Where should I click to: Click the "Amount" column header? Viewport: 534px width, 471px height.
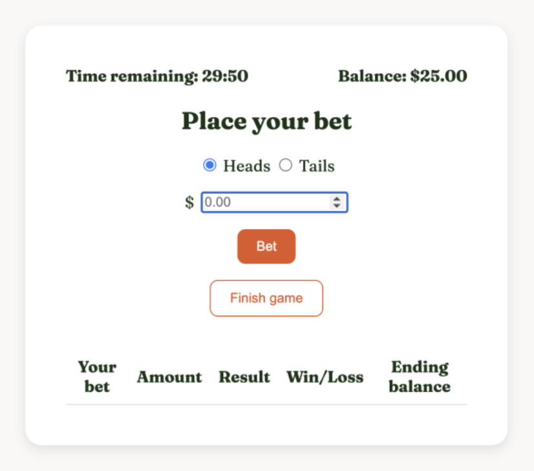point(169,377)
